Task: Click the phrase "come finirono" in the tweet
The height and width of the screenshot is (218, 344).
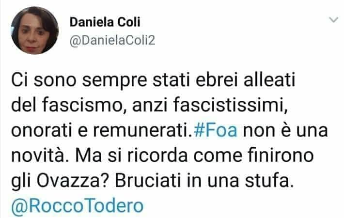Action: click(253, 156)
